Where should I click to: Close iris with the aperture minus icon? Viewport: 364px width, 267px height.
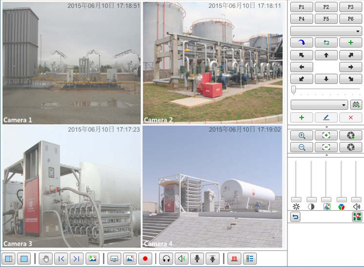pos(350,147)
